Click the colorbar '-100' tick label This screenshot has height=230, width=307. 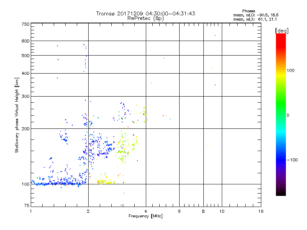(292, 160)
